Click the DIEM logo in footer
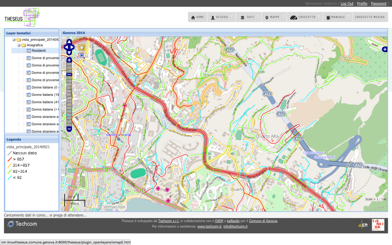392x245 pixels. (x=363, y=225)
